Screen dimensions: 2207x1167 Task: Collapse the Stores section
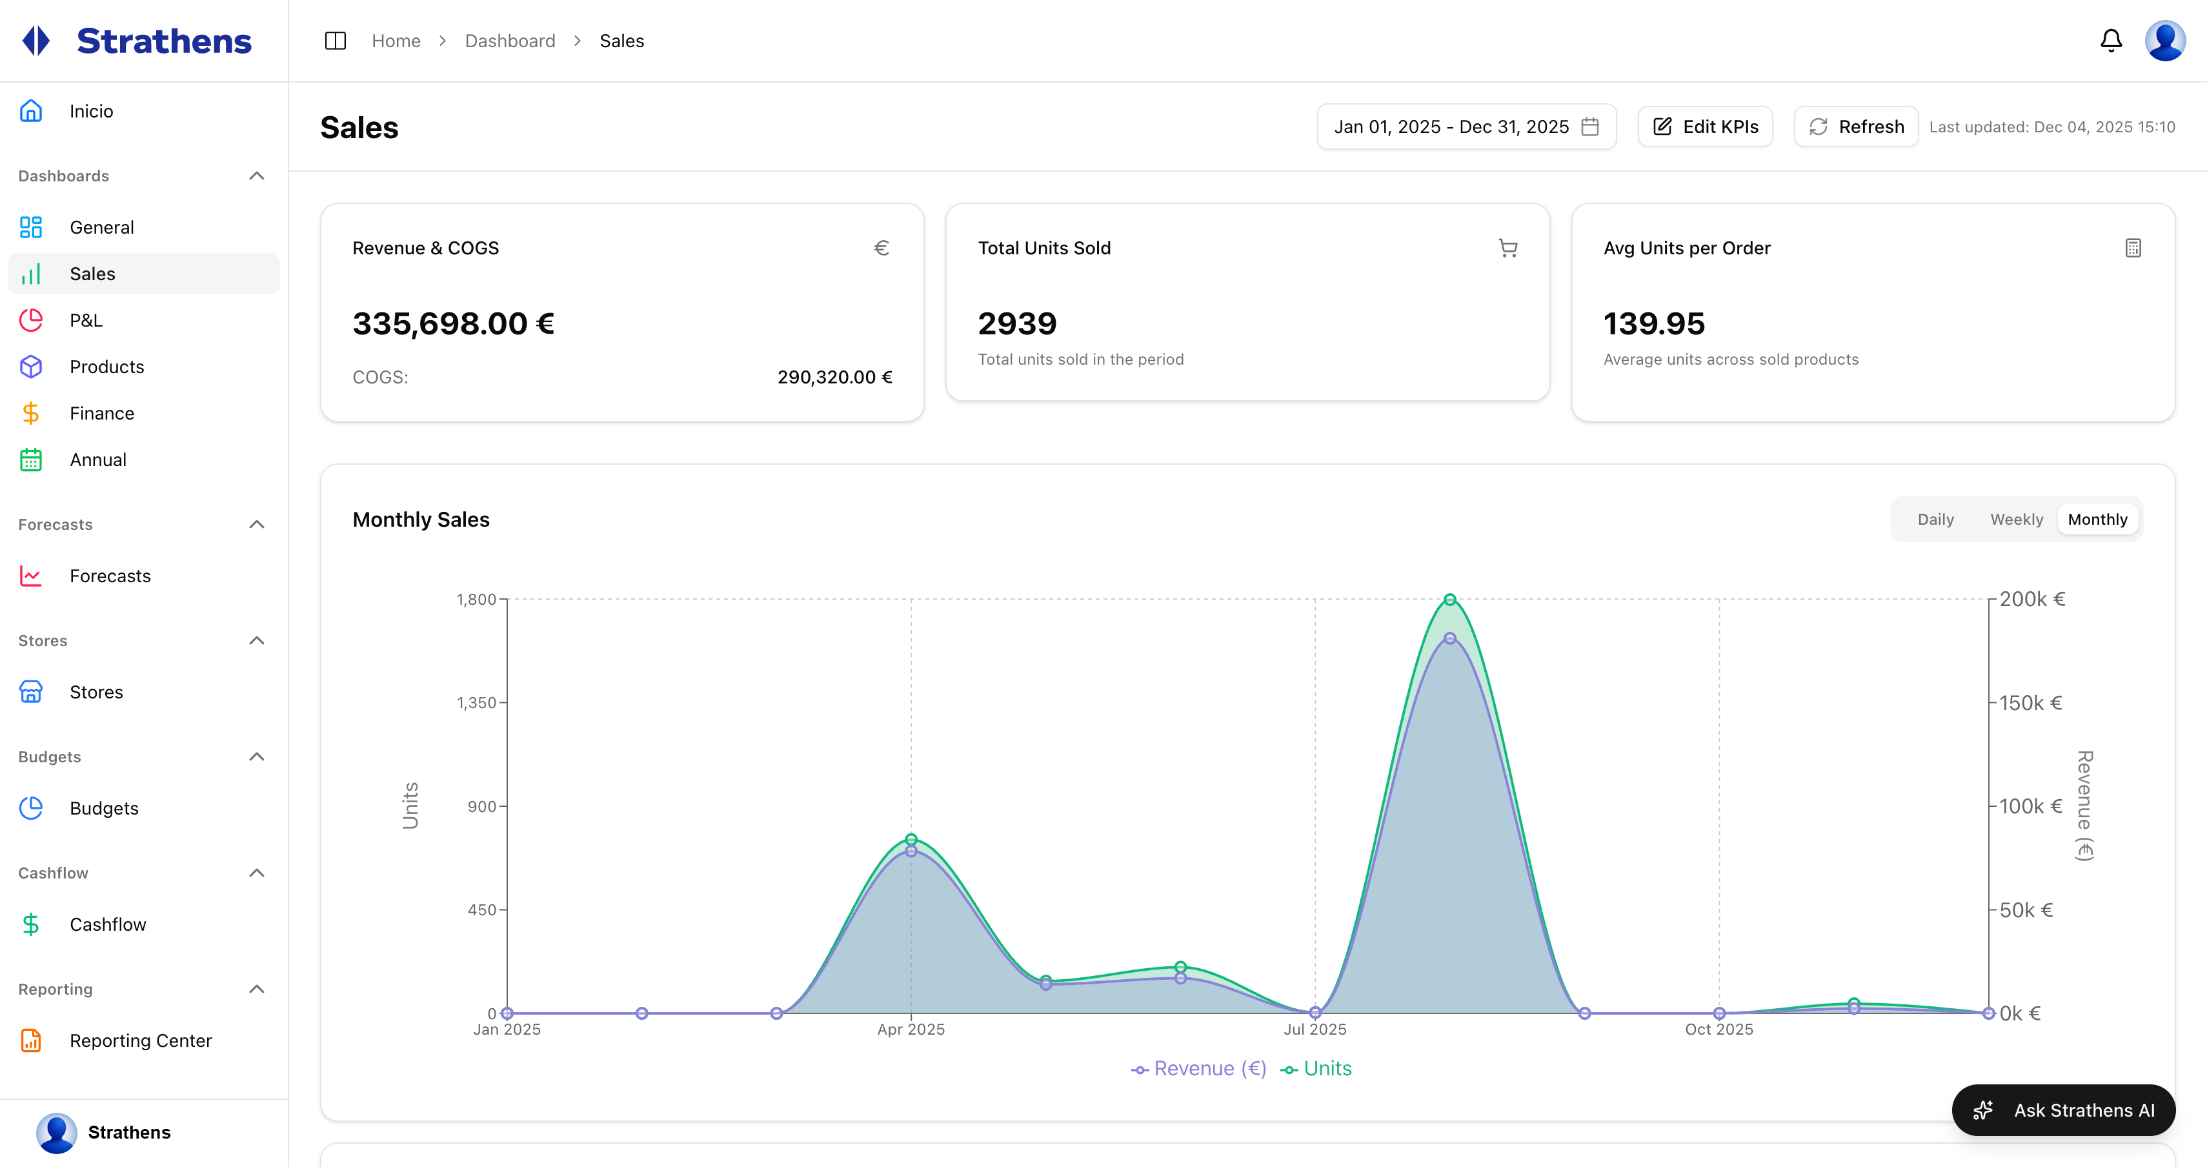pyautogui.click(x=256, y=640)
